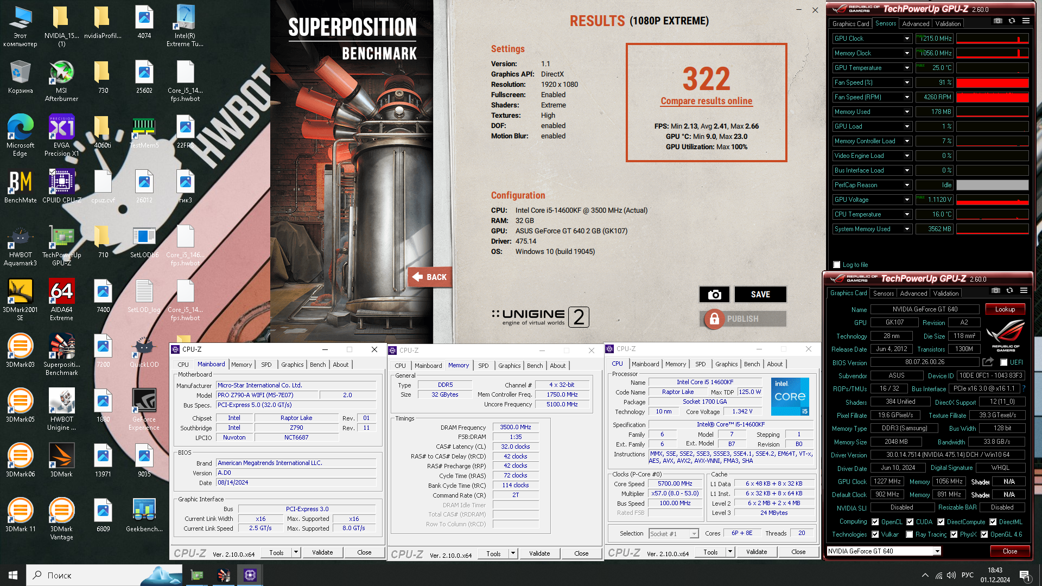
Task: Toggle PhysX checkbox
Action: 954,534
